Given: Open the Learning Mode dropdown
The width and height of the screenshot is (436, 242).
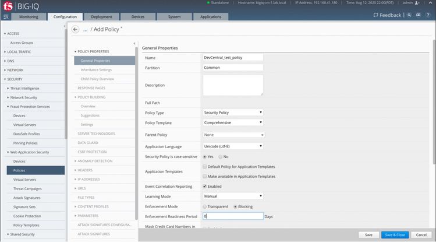Looking at the screenshot, I should 233,196.
